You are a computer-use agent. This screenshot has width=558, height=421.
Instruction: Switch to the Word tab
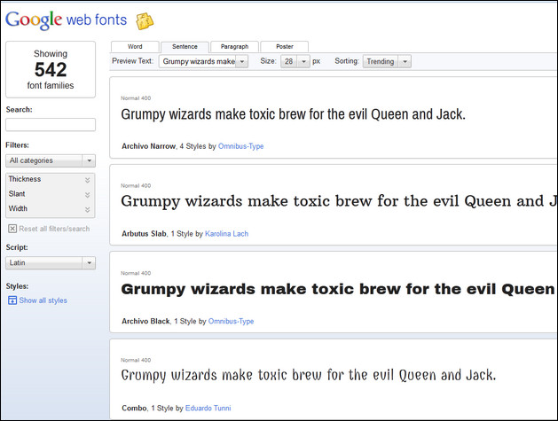135,46
